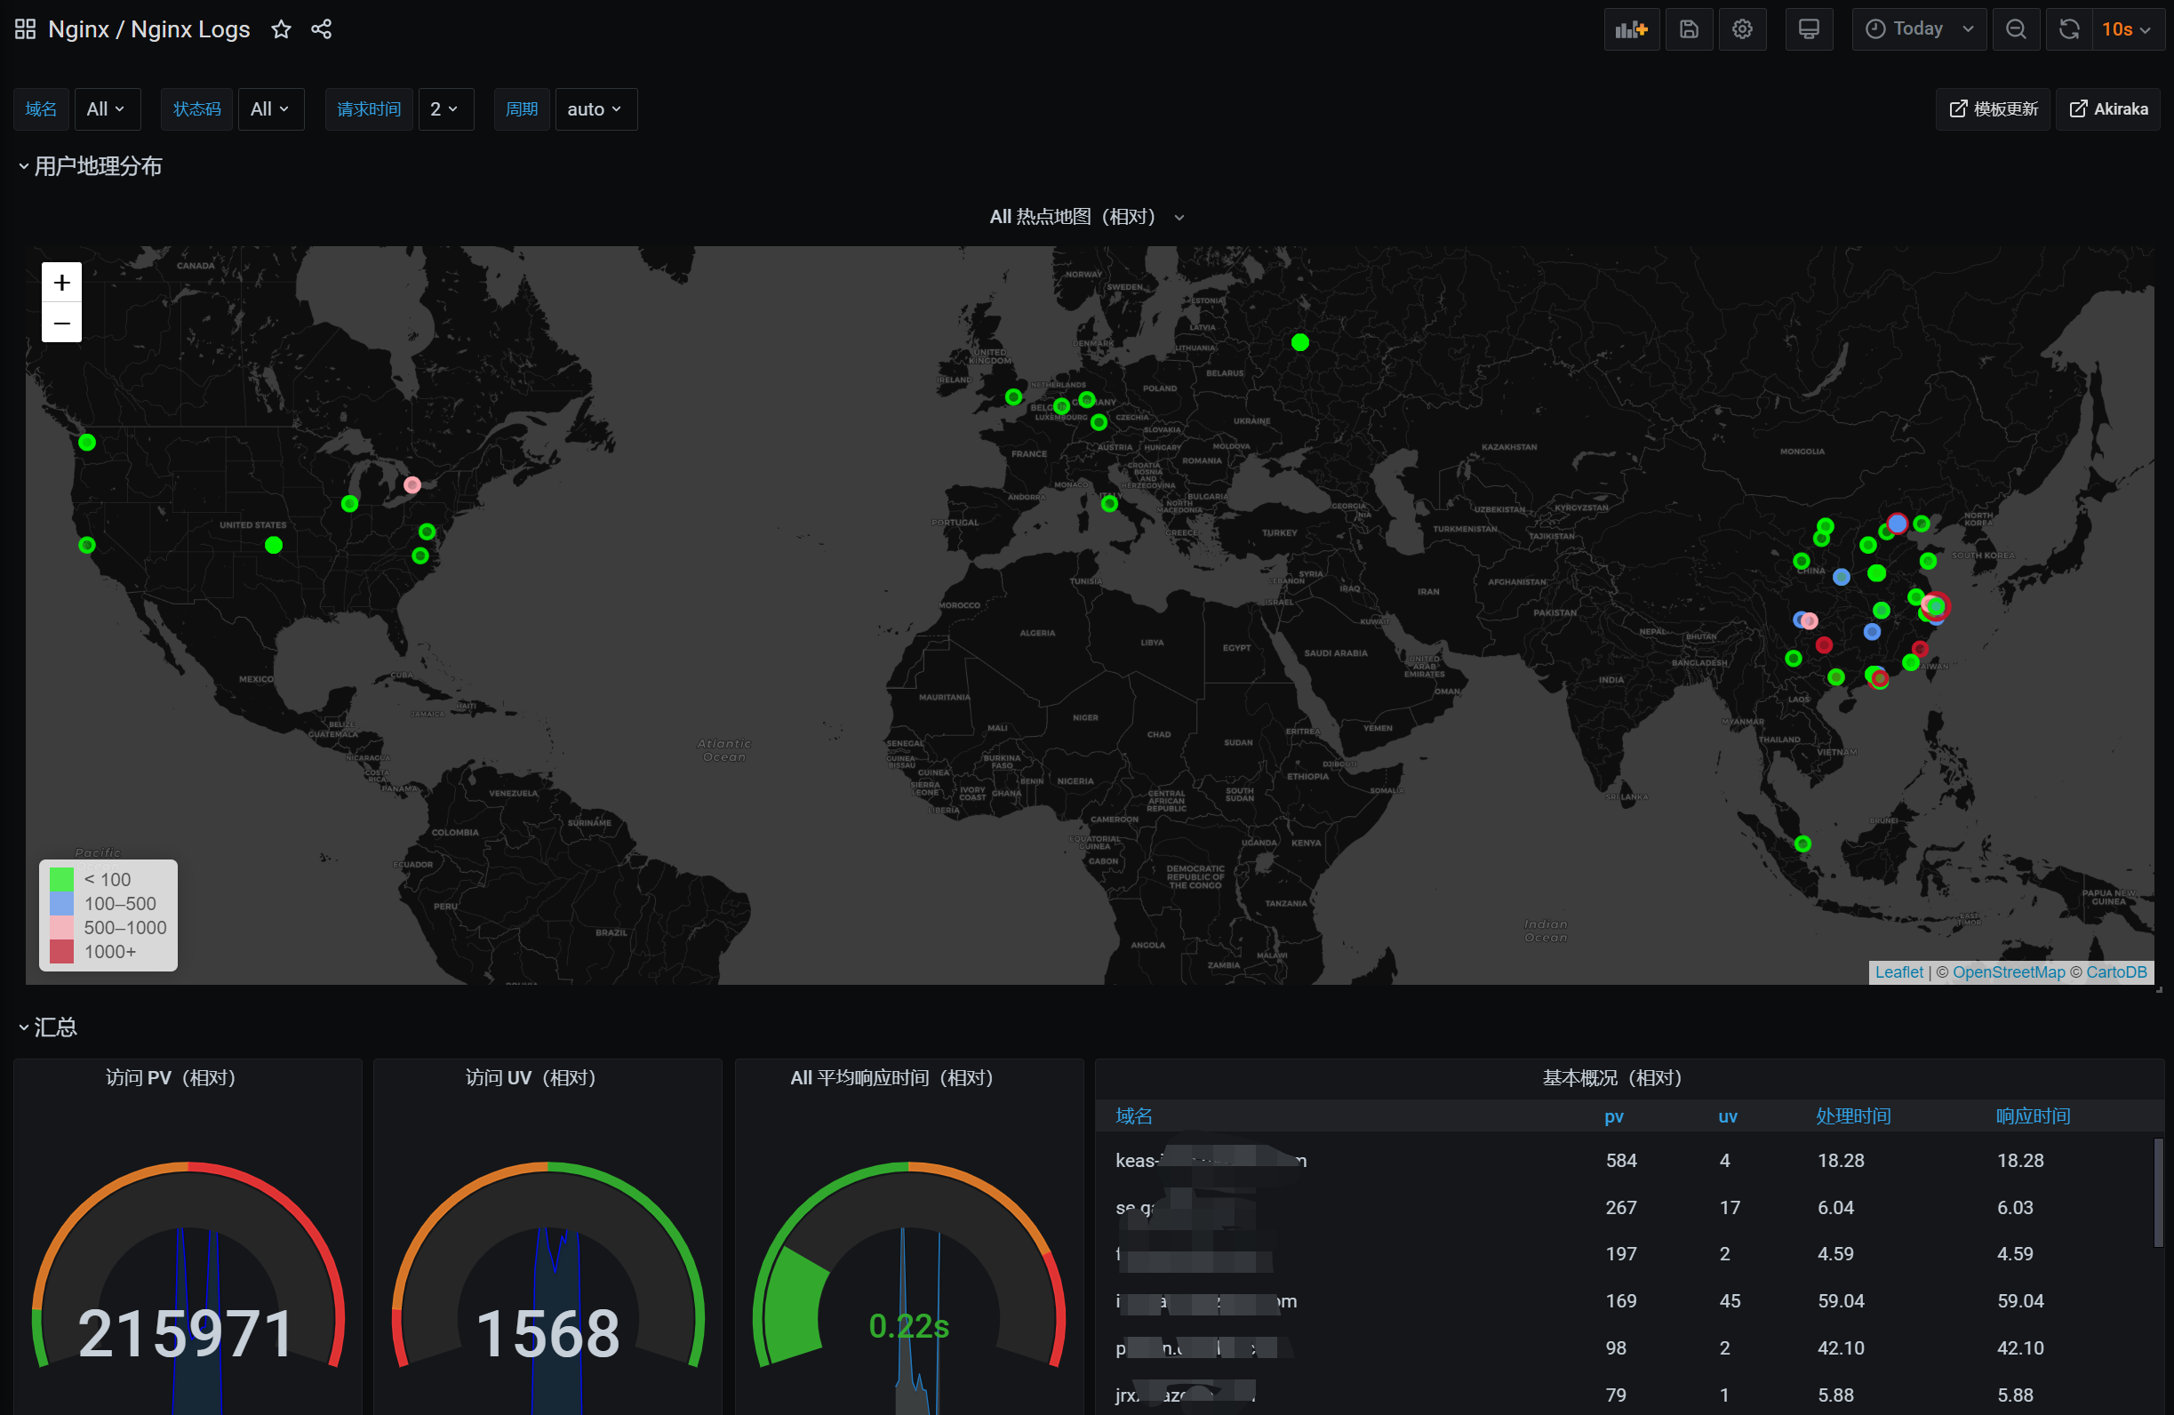This screenshot has height=1415, width=2174.
Task: Open the 请求时间 value dropdown
Action: pyautogui.click(x=445, y=108)
